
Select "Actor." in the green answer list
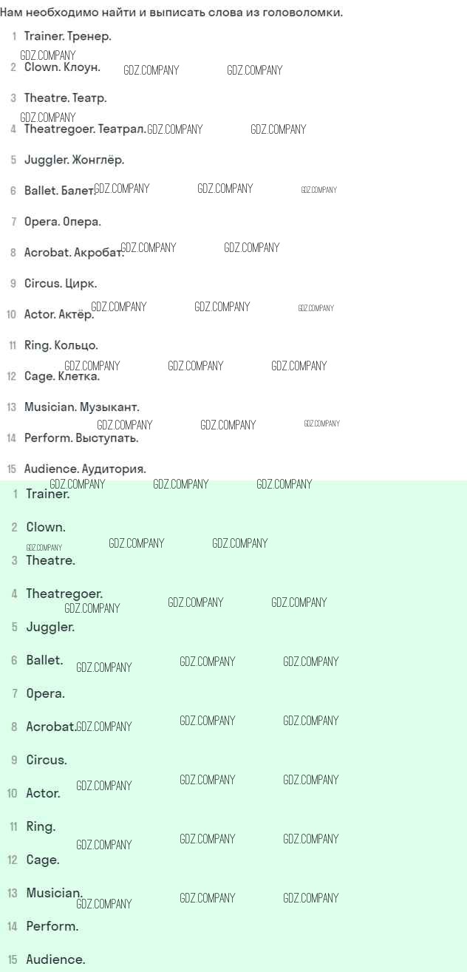click(x=43, y=793)
